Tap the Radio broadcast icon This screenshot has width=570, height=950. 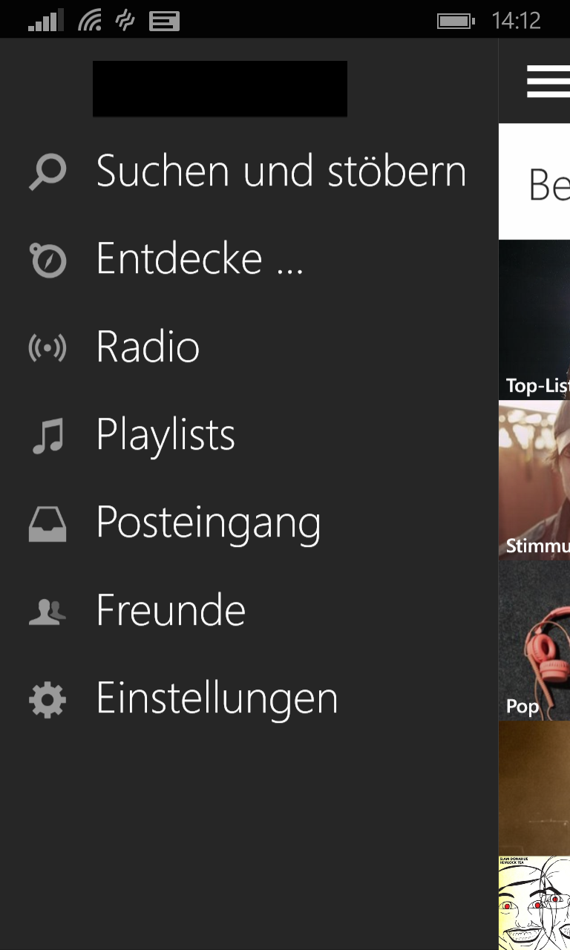point(47,347)
